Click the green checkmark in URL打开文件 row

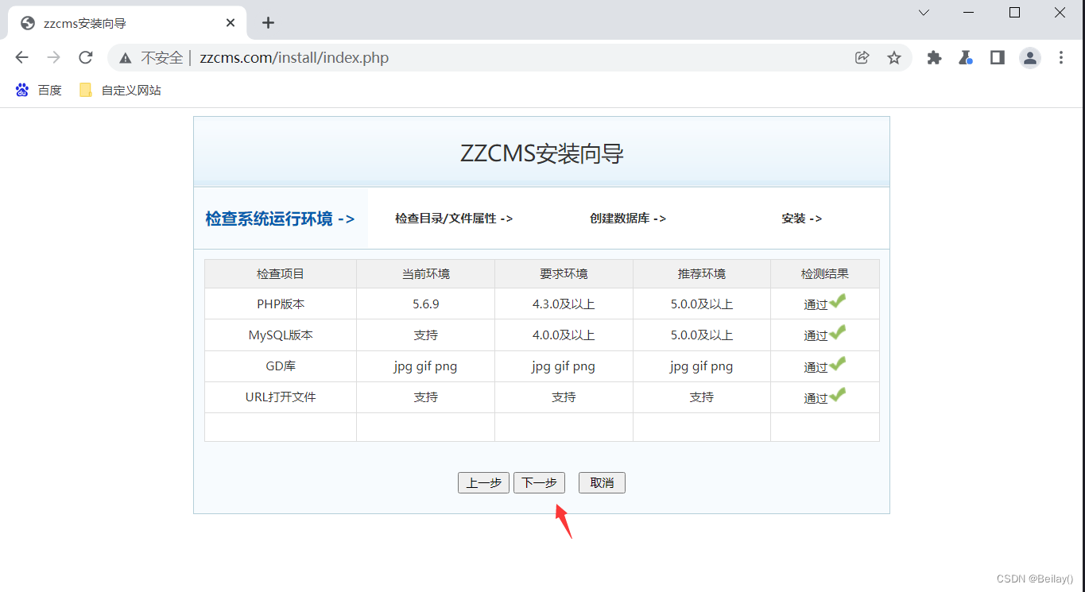tap(838, 395)
